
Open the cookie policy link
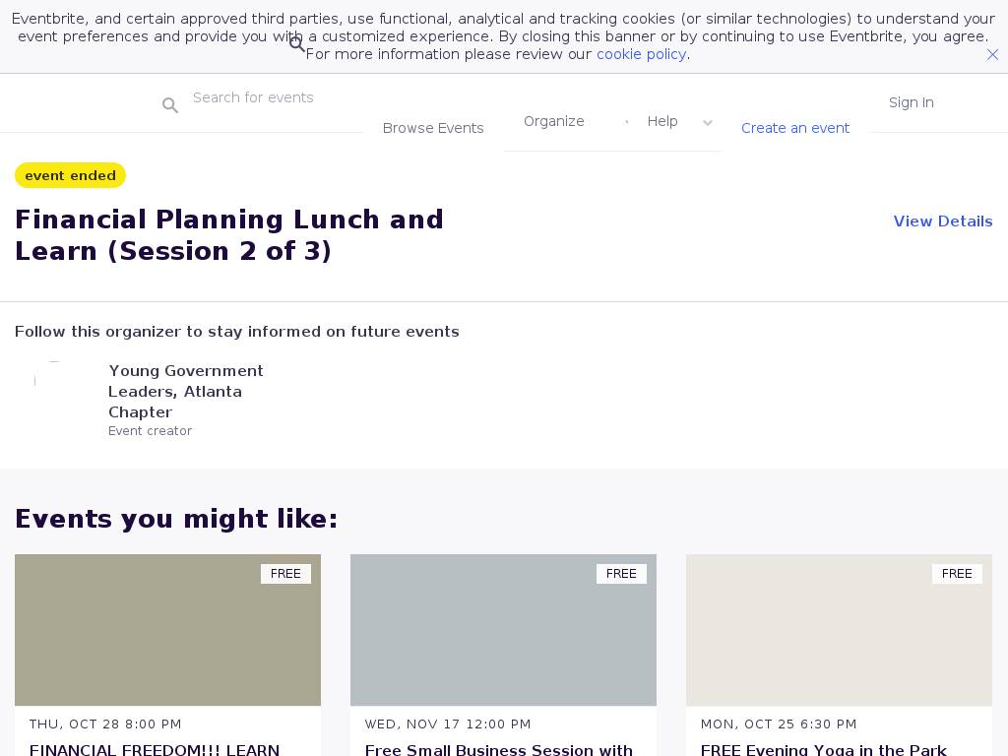click(x=641, y=54)
